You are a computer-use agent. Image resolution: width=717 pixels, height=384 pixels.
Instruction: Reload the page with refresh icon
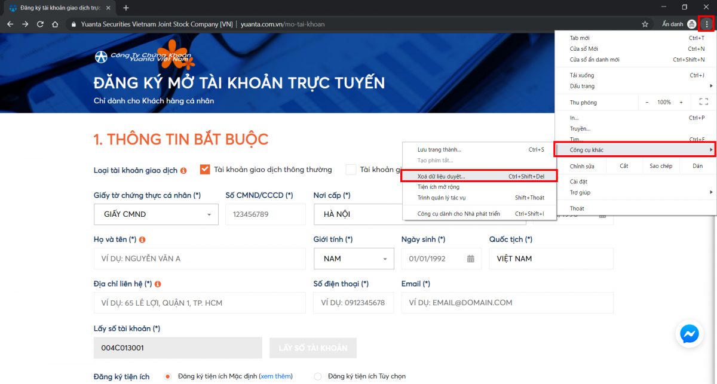[40, 24]
